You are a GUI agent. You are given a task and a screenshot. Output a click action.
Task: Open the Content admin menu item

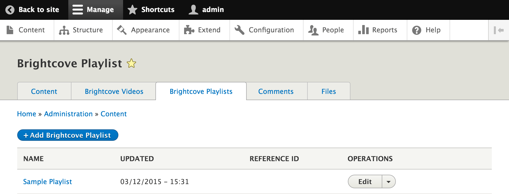[x=27, y=30]
